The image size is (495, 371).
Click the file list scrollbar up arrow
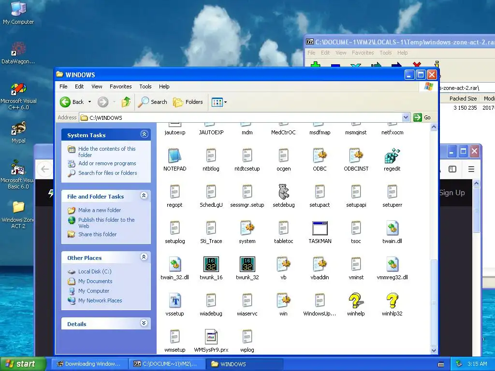coord(434,127)
